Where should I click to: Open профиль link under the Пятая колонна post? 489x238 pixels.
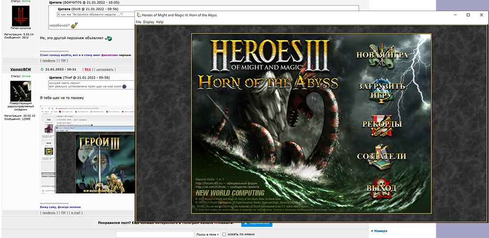pos(48,60)
